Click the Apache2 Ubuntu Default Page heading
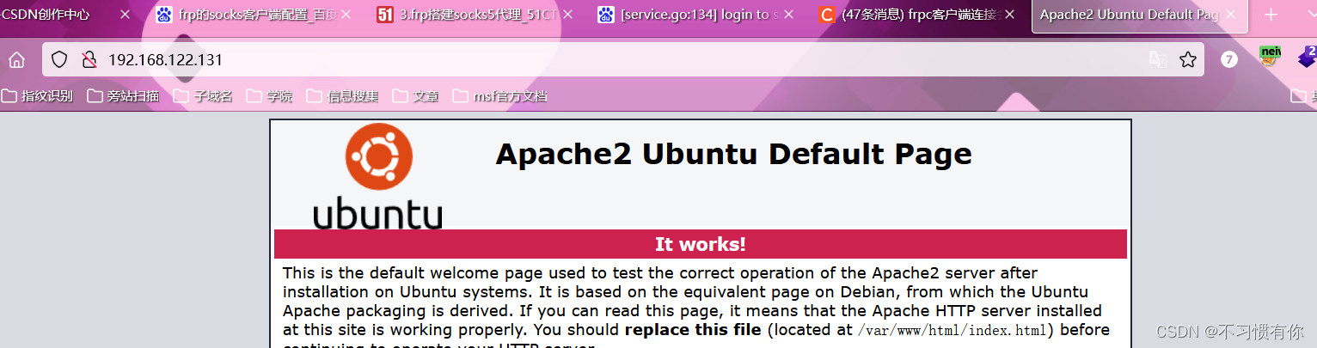The width and height of the screenshot is (1317, 348). pos(733,154)
